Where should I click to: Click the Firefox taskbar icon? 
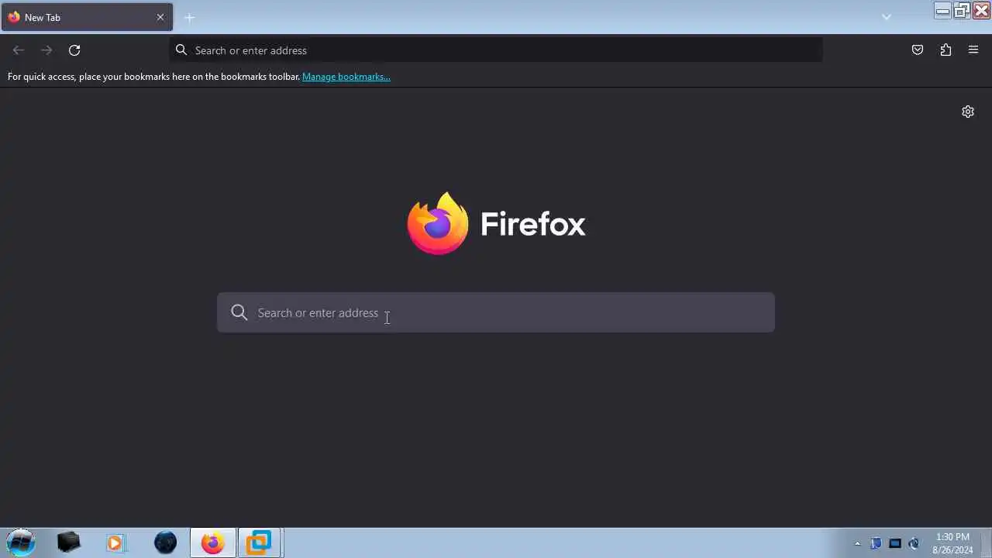point(212,542)
